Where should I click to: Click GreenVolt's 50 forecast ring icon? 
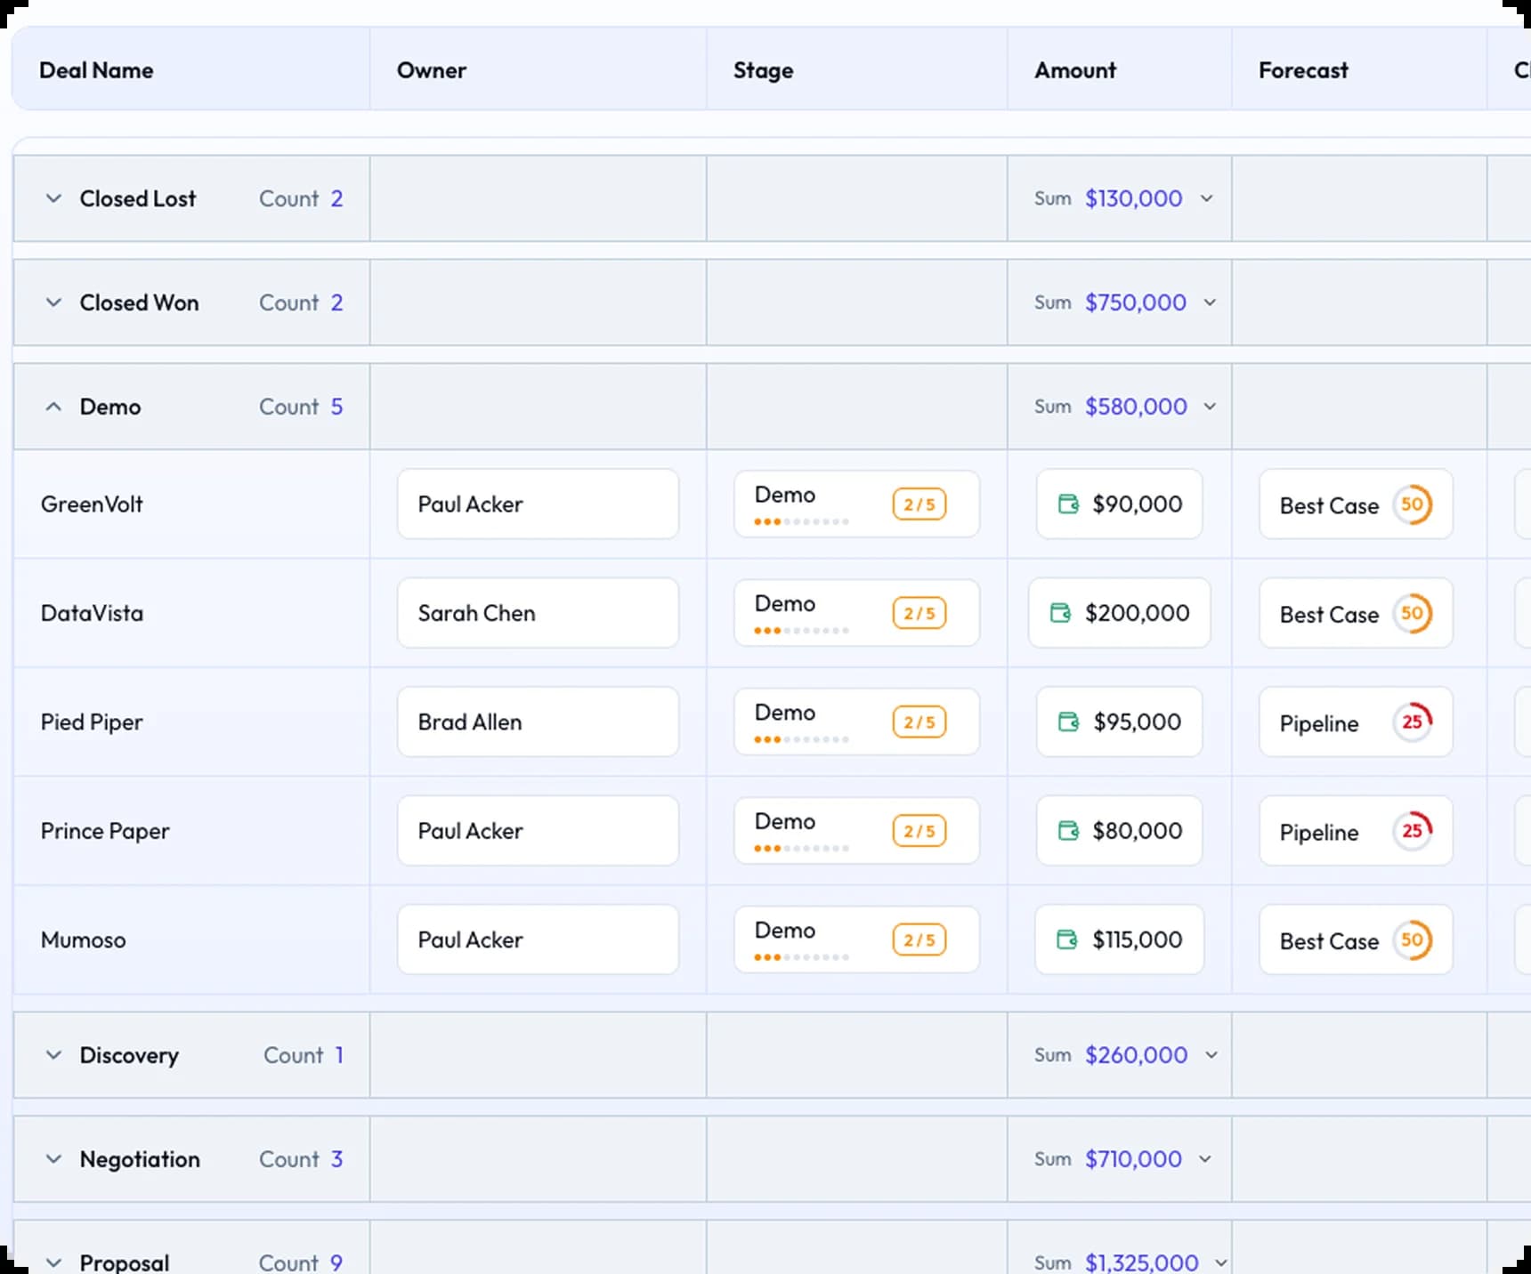(1412, 504)
